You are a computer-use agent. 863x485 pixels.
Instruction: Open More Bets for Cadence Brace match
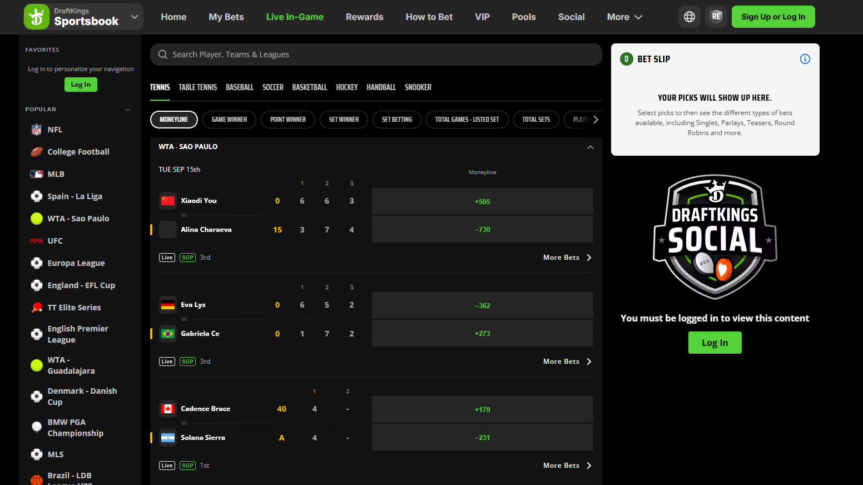tap(567, 466)
